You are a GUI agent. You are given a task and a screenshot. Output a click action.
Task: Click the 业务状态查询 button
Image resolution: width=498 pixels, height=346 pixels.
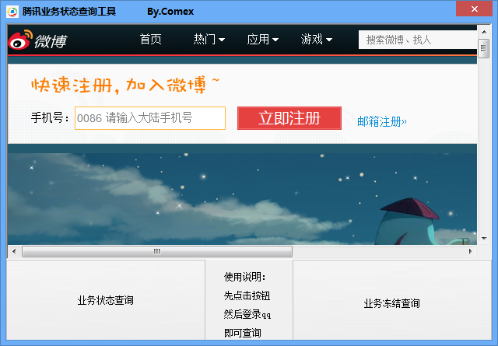point(106,300)
